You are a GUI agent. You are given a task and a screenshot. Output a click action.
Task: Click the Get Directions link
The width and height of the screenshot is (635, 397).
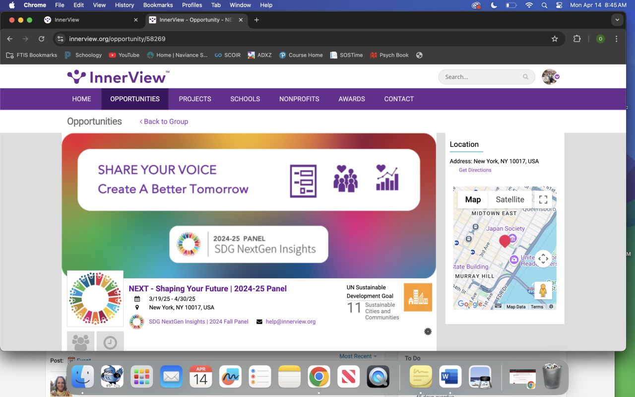point(475,170)
